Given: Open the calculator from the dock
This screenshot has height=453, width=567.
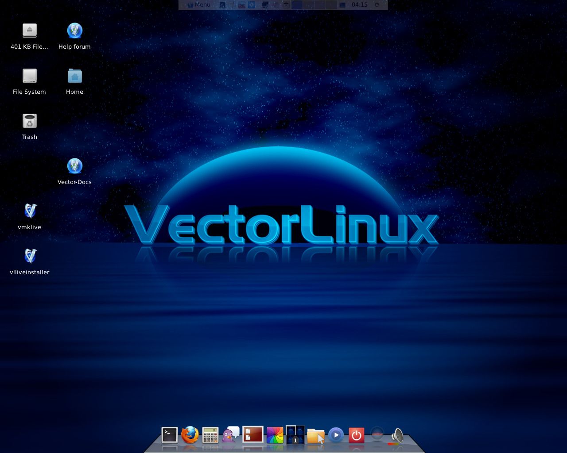Looking at the screenshot, I should click(210, 435).
